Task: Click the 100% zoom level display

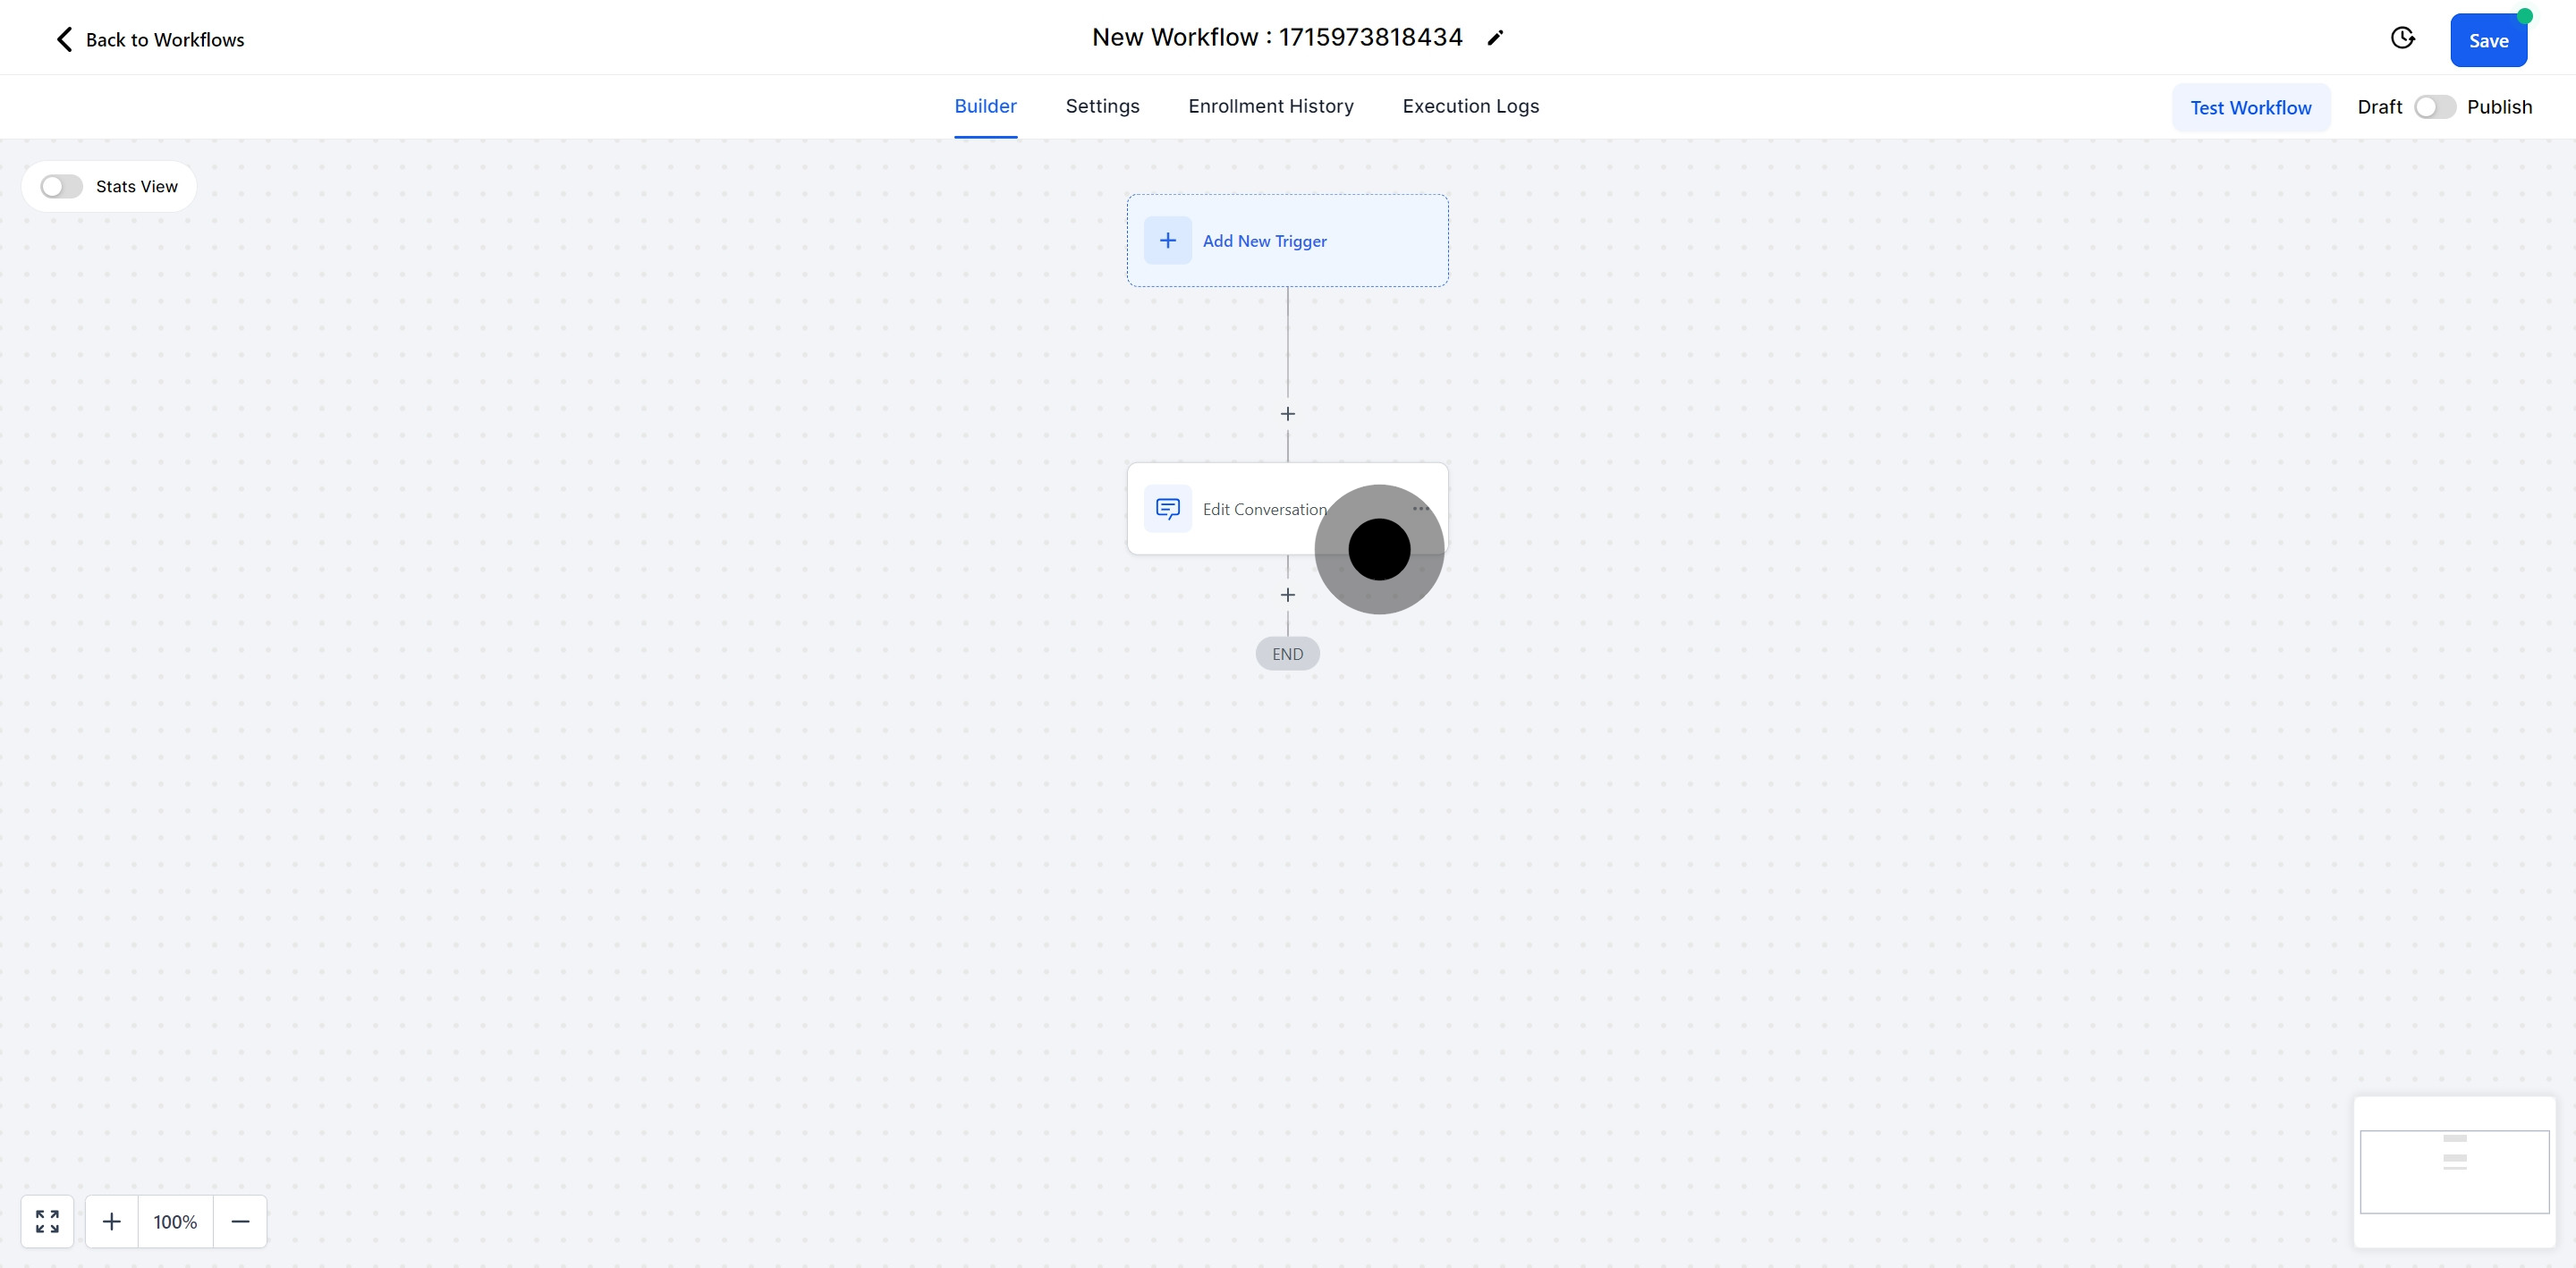Action: [175, 1221]
